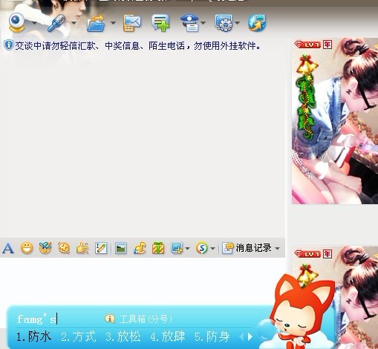This screenshot has width=378, height=349.
Task: Click the 年 annual member badge at top
Action: [x=328, y=45]
